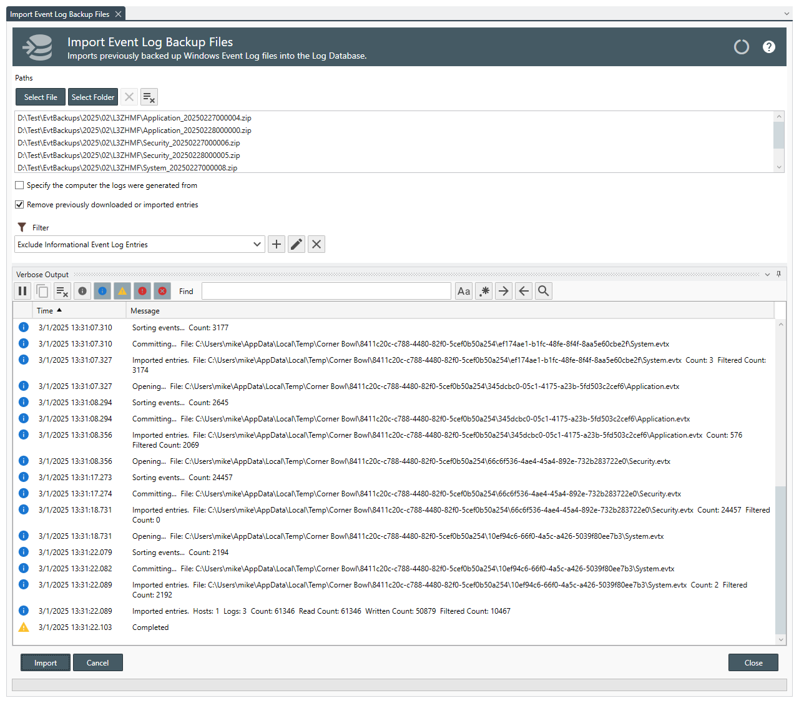Sort output by Time column header

coord(45,310)
